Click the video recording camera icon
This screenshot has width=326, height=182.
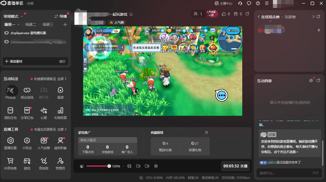pos(147,166)
